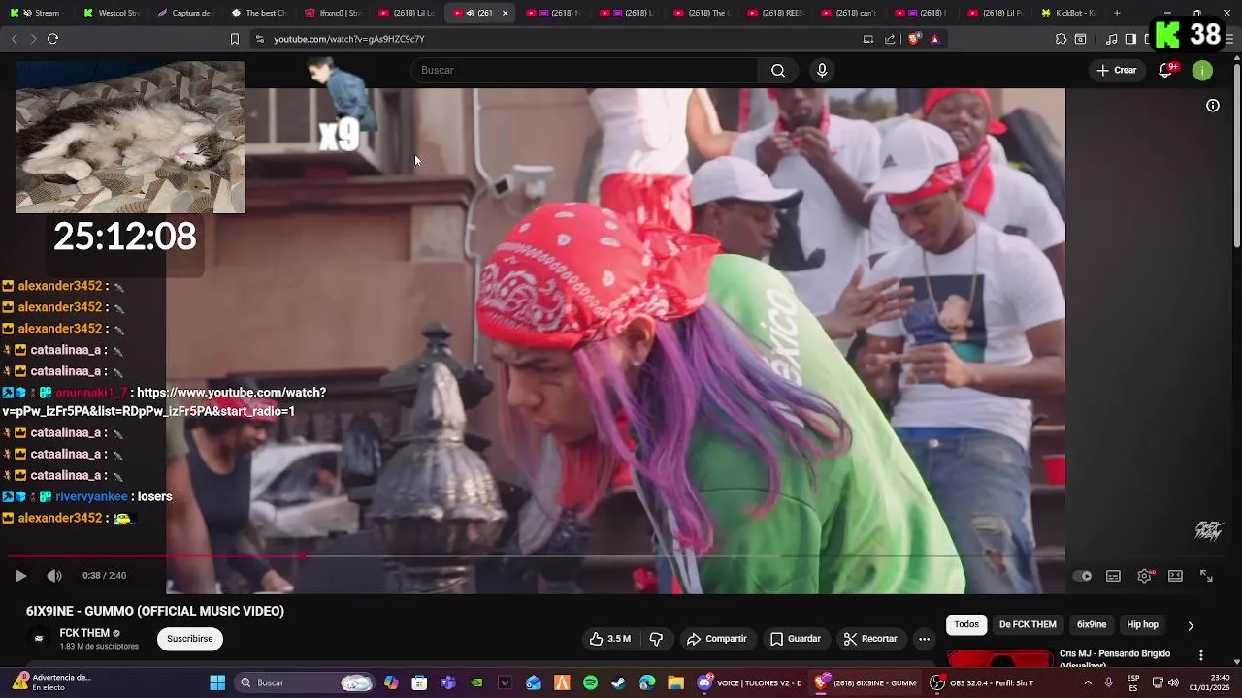
Task: Open the more actions three-dot menu
Action: coord(924,639)
